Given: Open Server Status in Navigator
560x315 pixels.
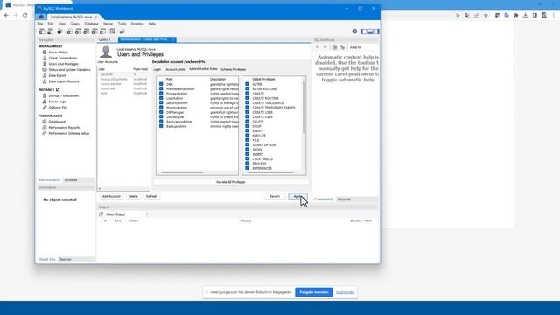Looking at the screenshot, I should pos(58,52).
